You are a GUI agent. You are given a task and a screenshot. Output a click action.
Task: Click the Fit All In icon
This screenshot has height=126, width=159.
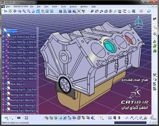[10, 11]
